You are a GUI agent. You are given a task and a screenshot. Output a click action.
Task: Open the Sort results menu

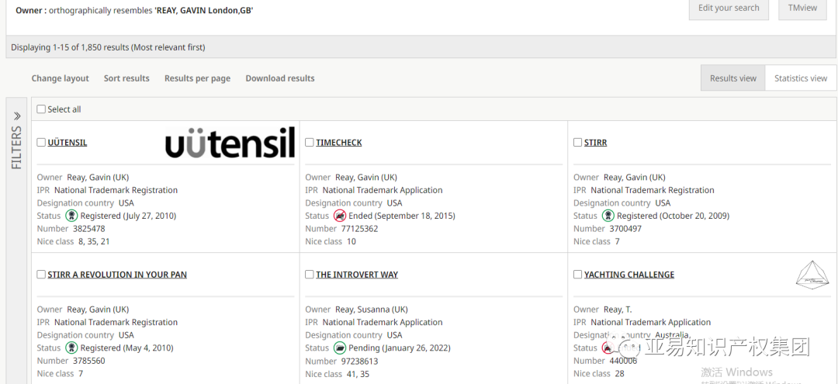126,78
